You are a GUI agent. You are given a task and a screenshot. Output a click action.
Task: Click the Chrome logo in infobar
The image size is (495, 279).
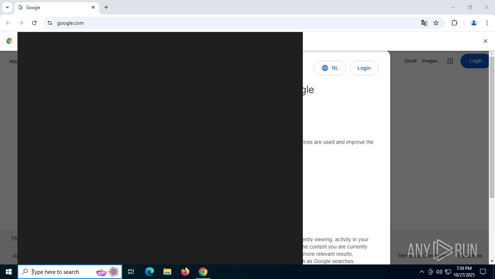(9, 41)
